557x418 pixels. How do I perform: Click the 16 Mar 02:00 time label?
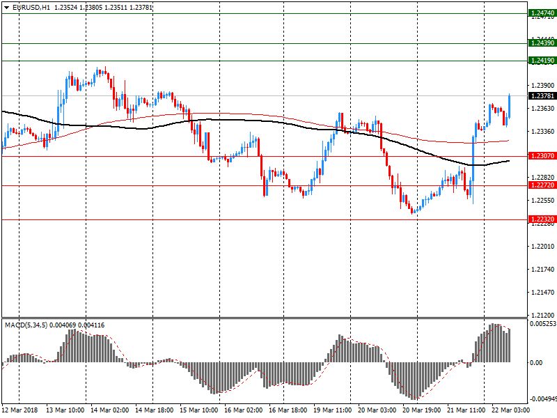243,410
